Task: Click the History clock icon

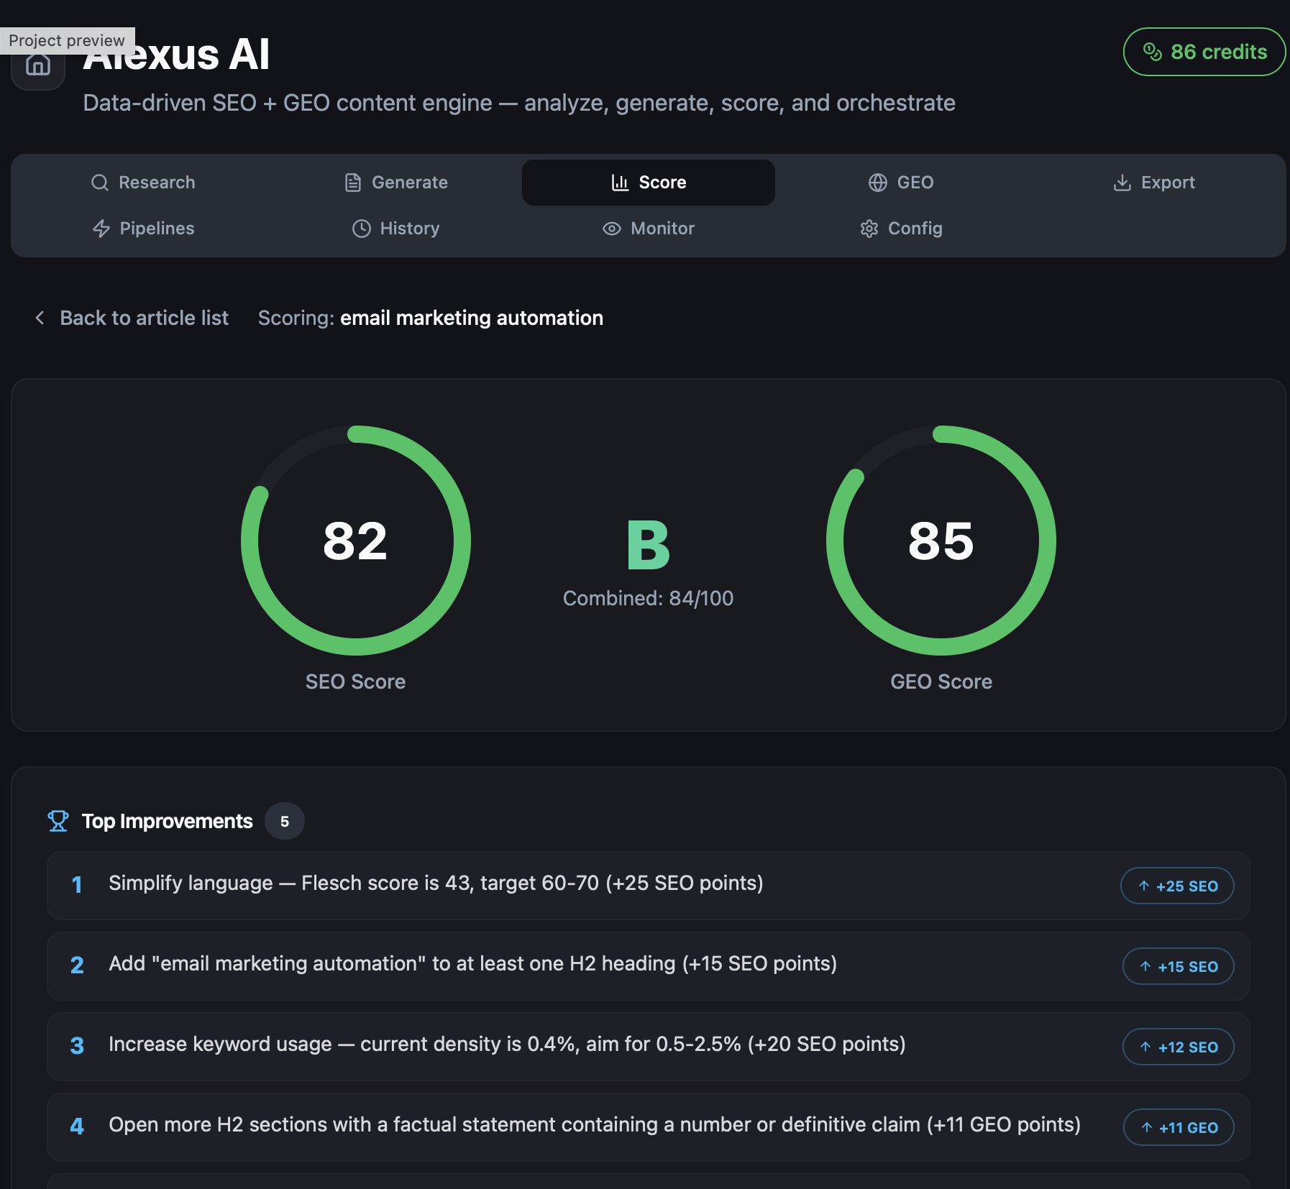Action: [x=362, y=229]
